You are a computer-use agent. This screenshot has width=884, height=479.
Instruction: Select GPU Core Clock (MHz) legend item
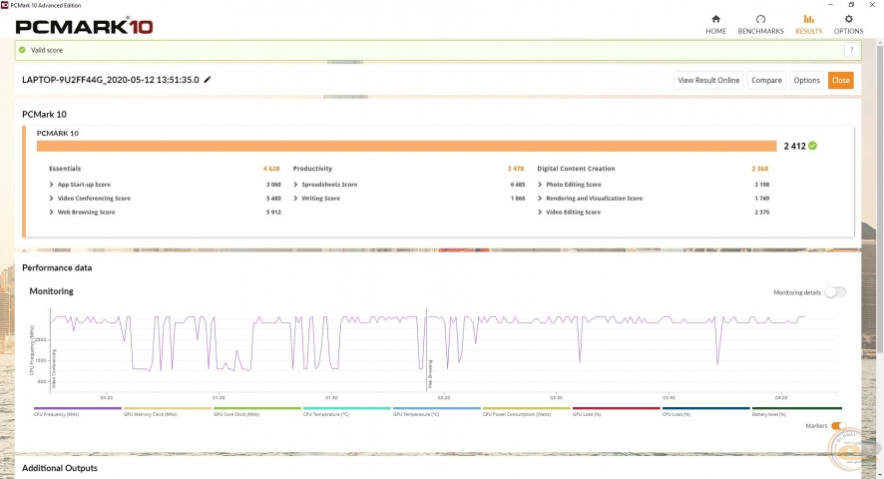[257, 411]
